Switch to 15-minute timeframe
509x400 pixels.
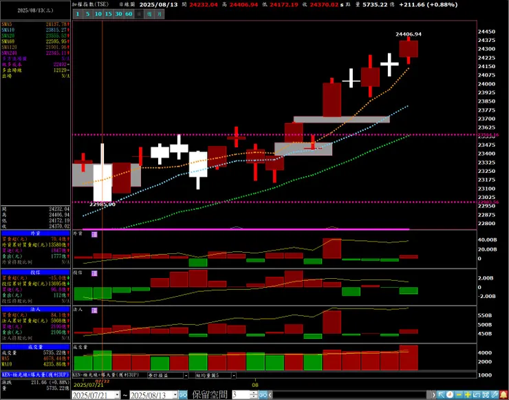[109, 14]
